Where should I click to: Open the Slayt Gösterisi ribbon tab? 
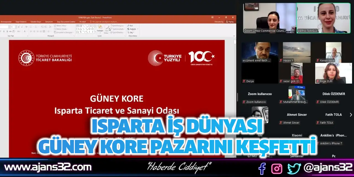coord(21,22)
